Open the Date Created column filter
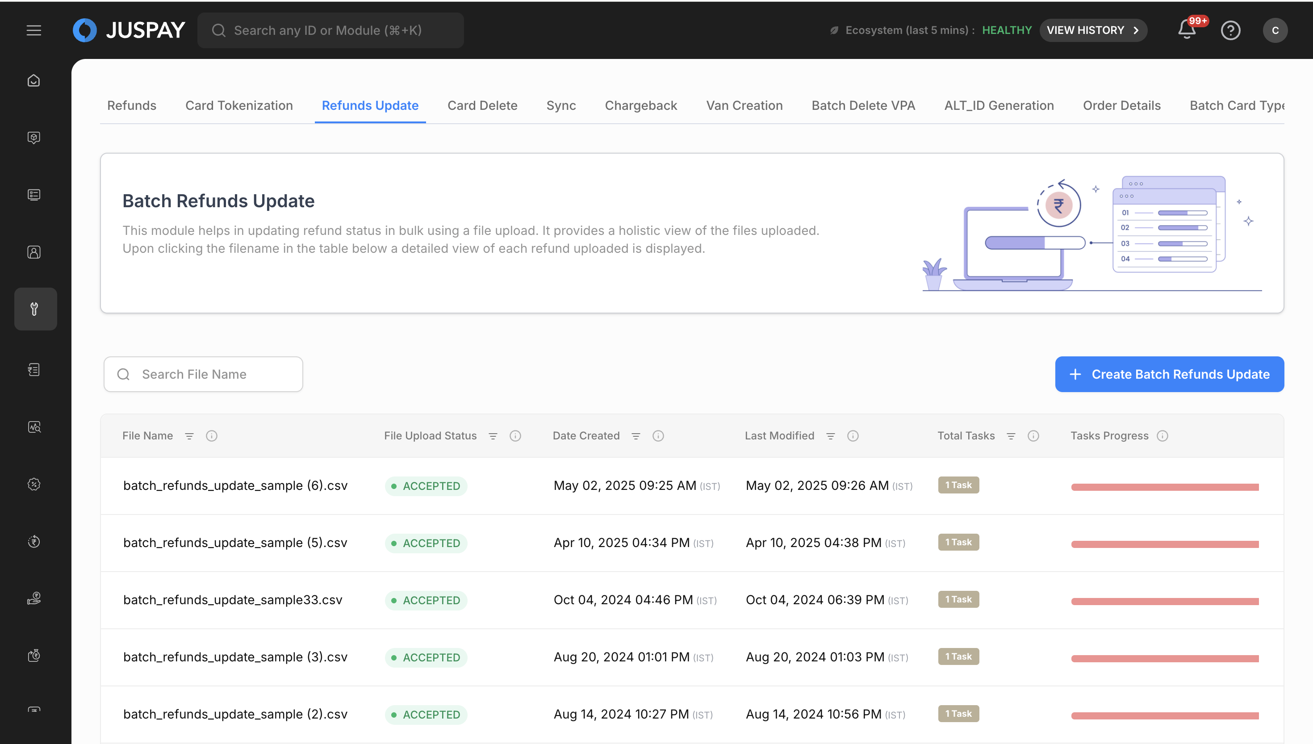The image size is (1313, 744). pyautogui.click(x=636, y=436)
